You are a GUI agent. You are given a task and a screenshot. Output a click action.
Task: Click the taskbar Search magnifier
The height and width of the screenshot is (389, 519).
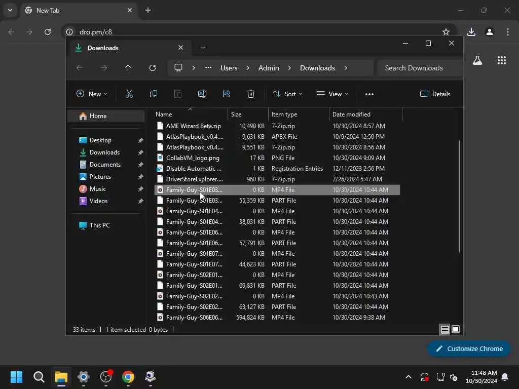pos(39,377)
